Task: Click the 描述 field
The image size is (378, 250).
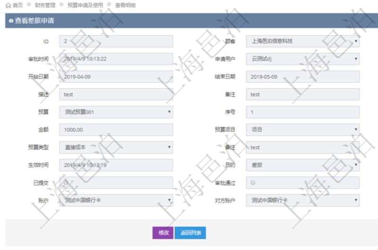Action: tap(116, 94)
